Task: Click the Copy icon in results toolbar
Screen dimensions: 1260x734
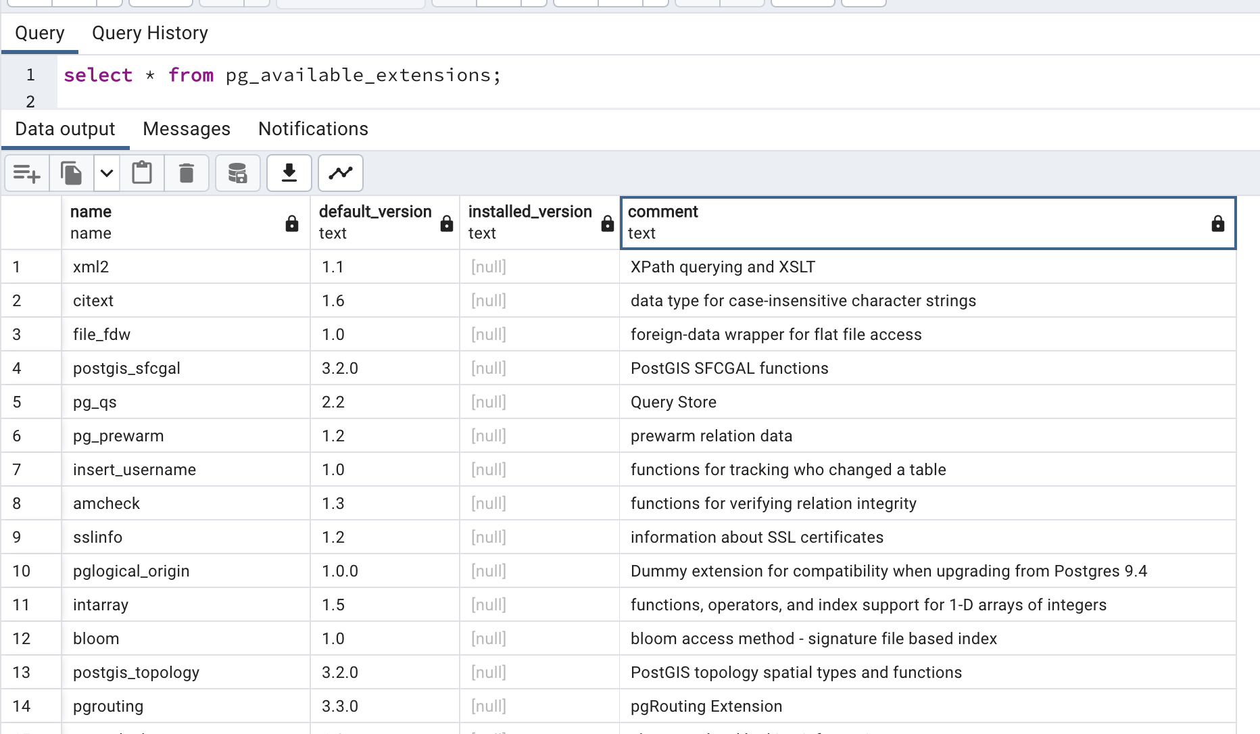Action: click(x=72, y=174)
